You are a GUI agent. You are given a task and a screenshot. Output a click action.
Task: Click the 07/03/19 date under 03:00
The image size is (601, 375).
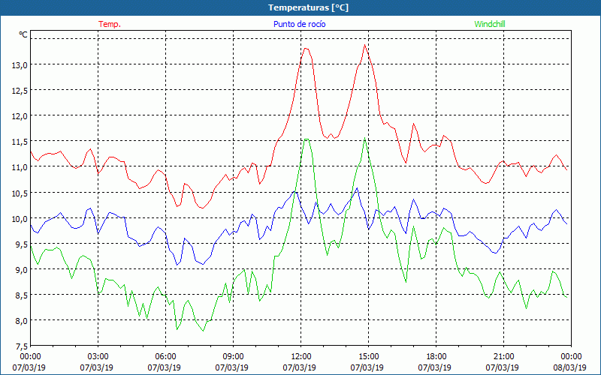tap(97, 367)
